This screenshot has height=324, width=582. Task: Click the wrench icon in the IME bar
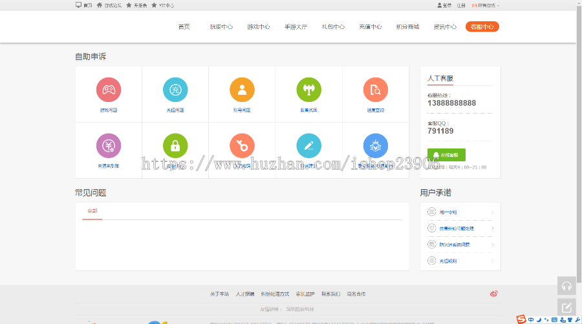(577, 319)
